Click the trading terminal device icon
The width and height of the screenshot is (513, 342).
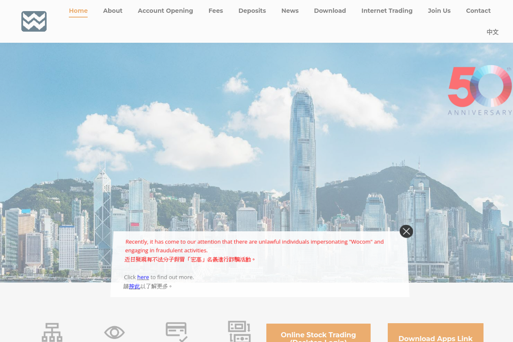(x=239, y=331)
